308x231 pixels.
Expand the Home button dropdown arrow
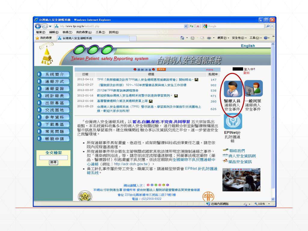pos(187,38)
